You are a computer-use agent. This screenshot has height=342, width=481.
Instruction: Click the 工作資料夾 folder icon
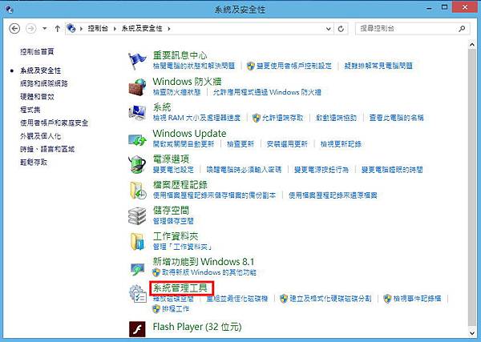pyautogui.click(x=137, y=242)
